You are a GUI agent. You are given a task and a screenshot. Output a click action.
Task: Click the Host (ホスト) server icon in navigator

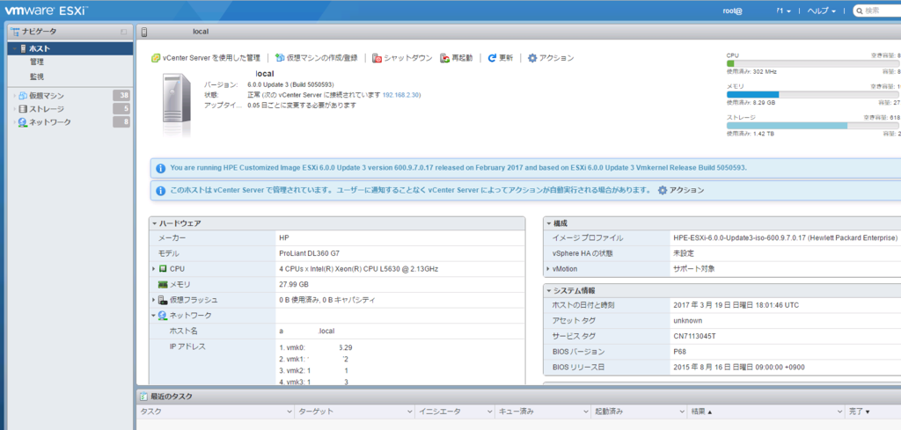pos(23,48)
